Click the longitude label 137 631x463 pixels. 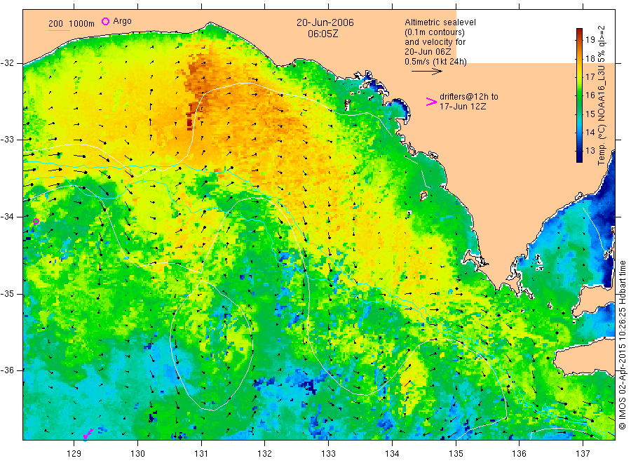(583, 454)
